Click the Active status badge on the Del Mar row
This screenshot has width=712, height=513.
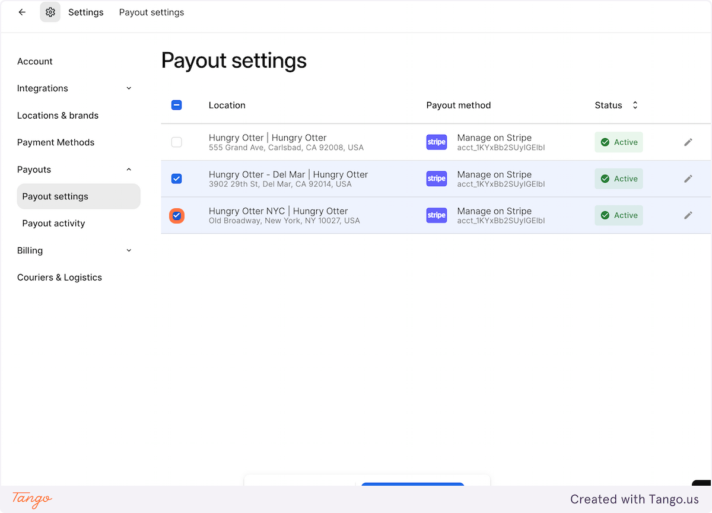[619, 179]
